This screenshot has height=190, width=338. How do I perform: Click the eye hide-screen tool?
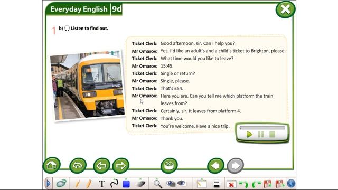(182, 183)
